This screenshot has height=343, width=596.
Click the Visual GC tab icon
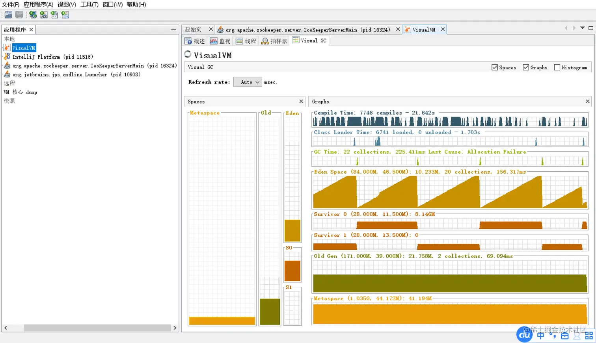click(x=296, y=40)
